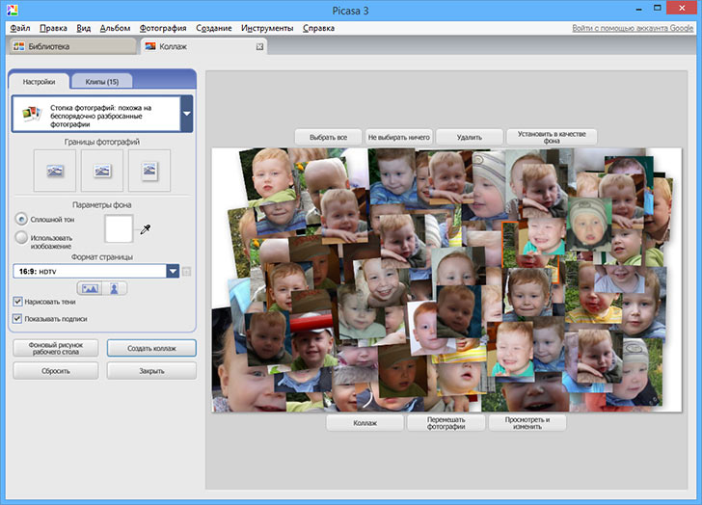This screenshot has height=505, width=702.
Task: Click the Picasa logo in title bar
Action: coord(12,10)
